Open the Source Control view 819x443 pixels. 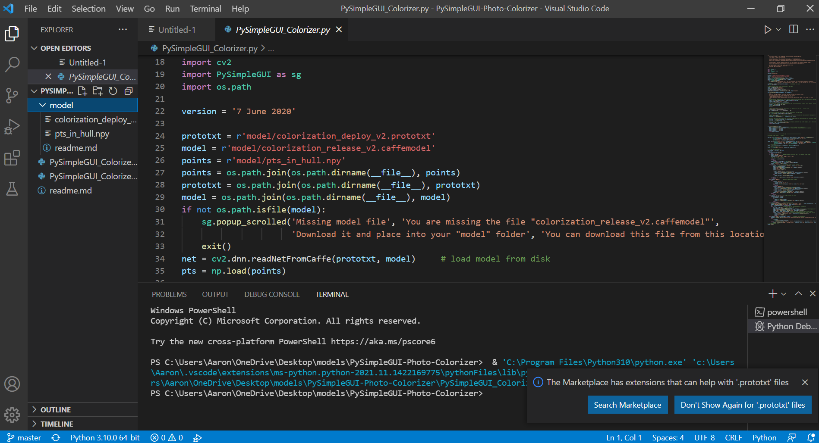tap(13, 95)
